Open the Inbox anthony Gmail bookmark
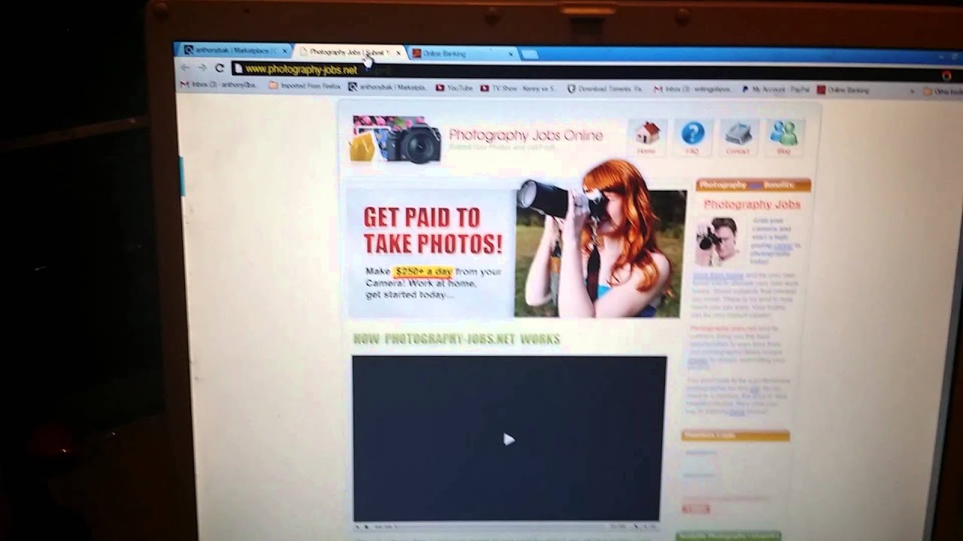The width and height of the screenshot is (963, 541). pos(218,86)
